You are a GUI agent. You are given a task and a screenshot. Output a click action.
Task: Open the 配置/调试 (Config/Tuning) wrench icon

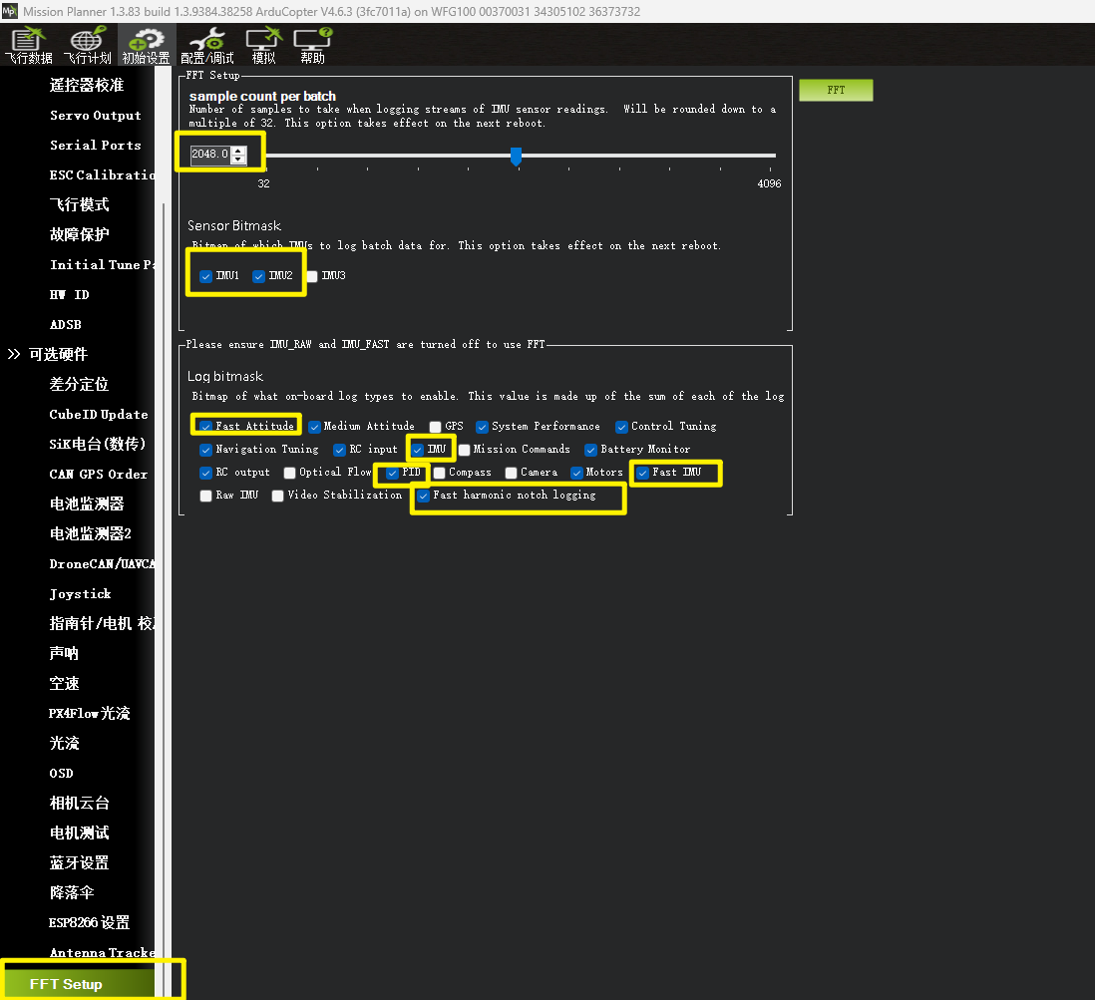pos(207,46)
